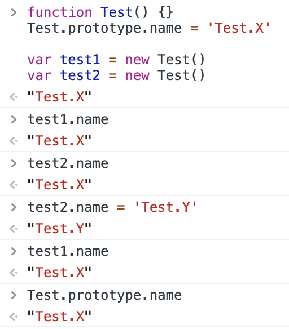The width and height of the screenshot is (289, 329).
Task: Click the function Test() {} code line
Action: tap(100, 12)
